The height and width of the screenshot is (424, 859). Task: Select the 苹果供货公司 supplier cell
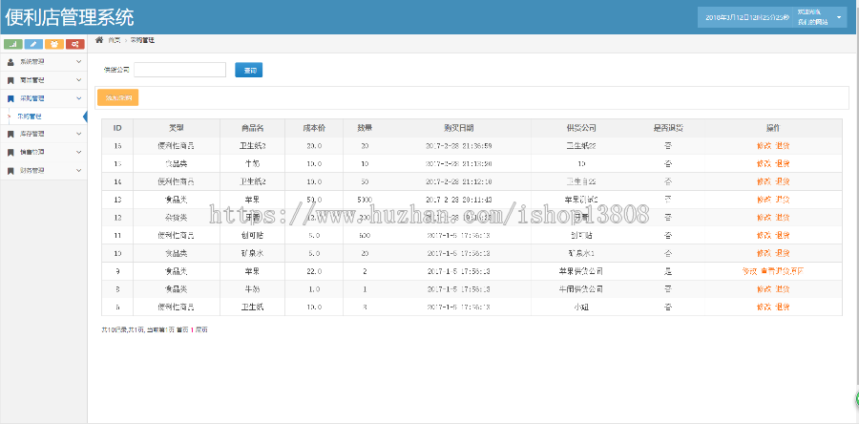[x=580, y=271]
